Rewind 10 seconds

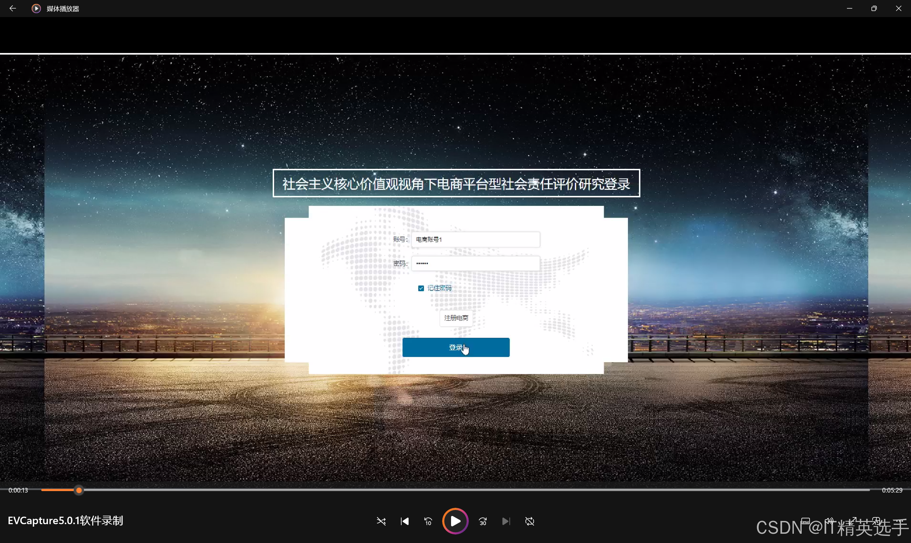428,521
